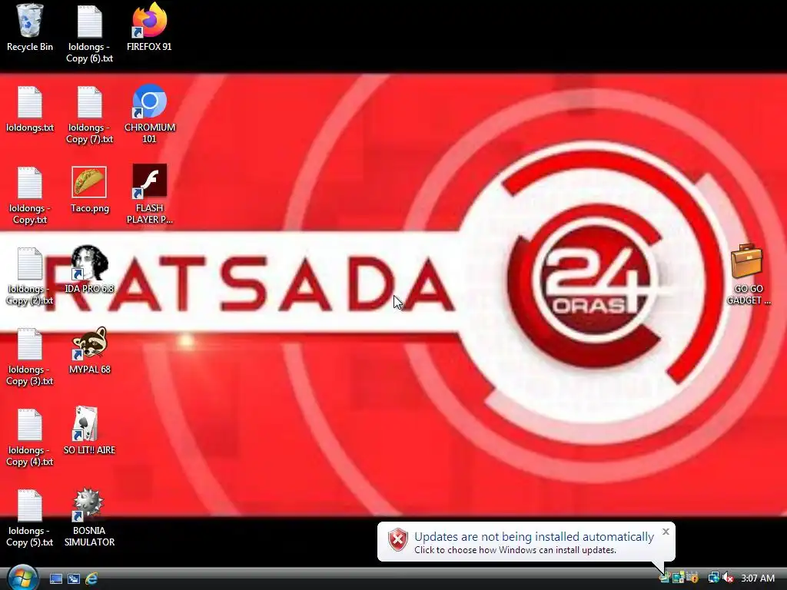Open the tray icon with yellow warning badge
Viewport: 787px width, 590px height.
692,578
